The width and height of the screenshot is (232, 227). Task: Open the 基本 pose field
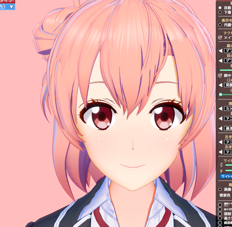(228, 129)
